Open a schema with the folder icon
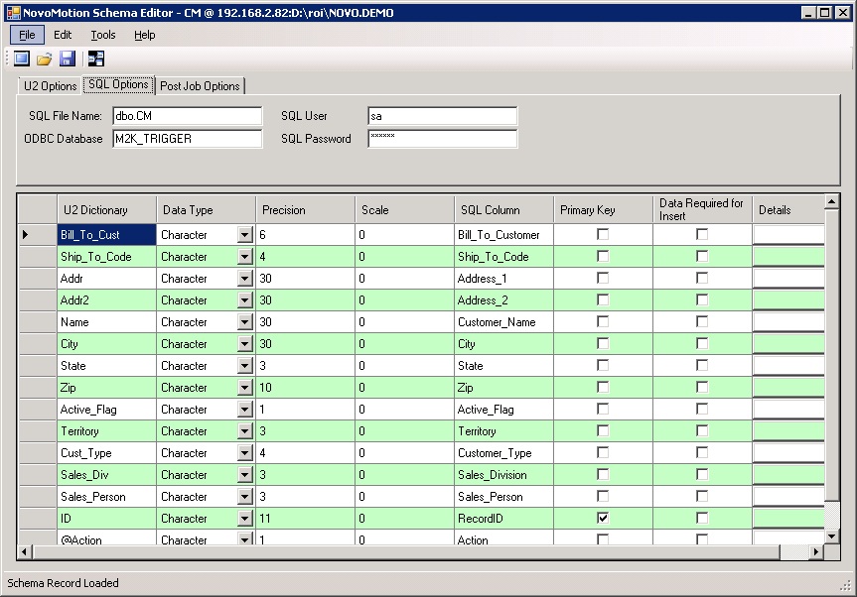Screen dimensions: 857x597 coord(45,60)
